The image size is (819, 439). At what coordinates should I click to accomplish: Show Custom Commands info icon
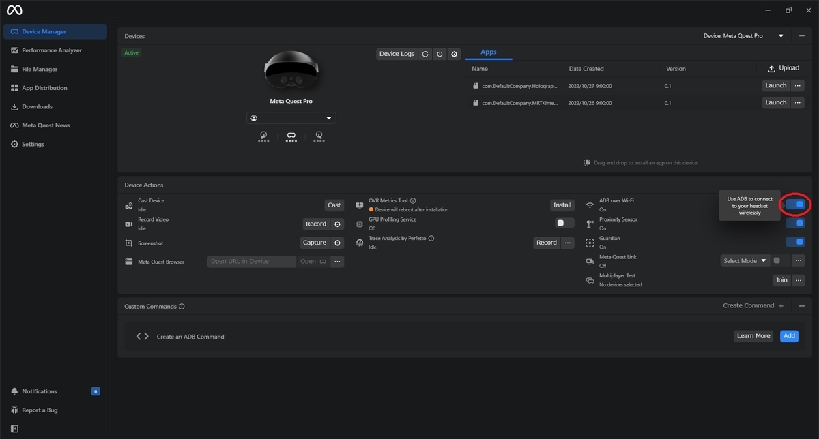coord(182,307)
